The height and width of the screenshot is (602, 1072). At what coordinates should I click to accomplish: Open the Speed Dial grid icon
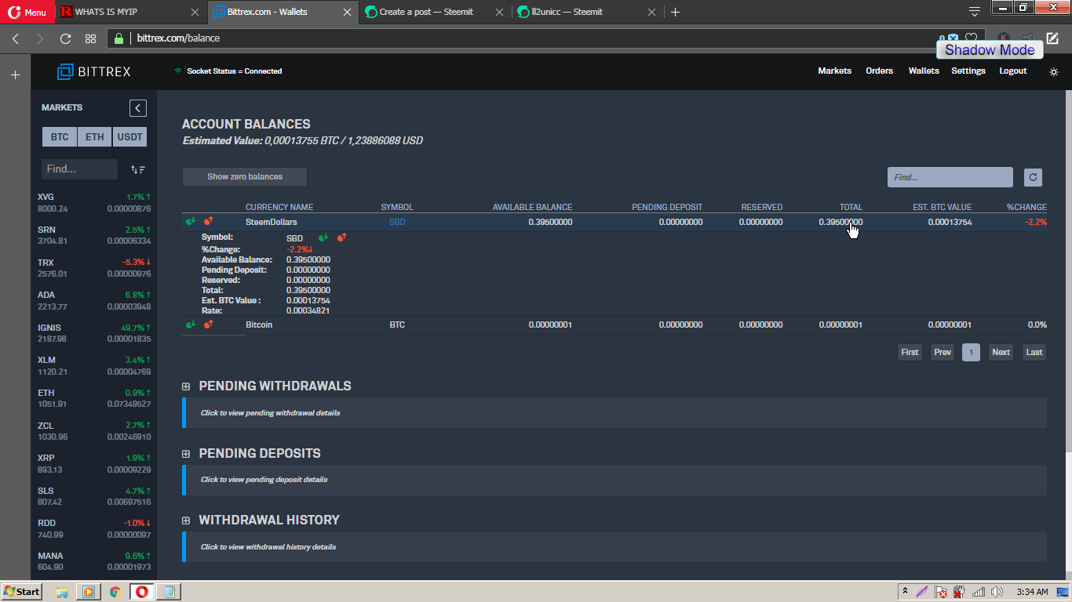click(x=91, y=38)
